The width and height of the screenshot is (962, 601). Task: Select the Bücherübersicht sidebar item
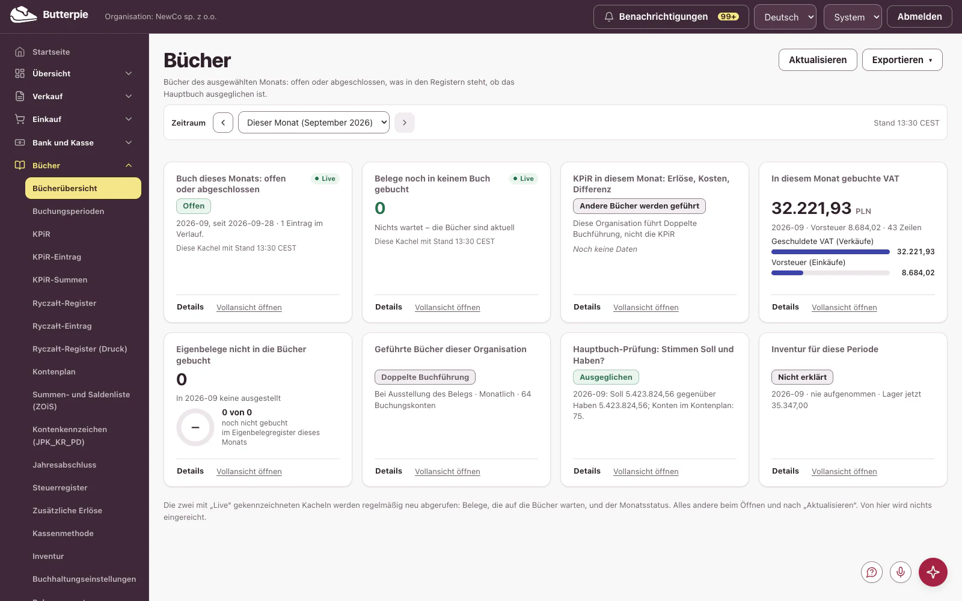(83, 188)
